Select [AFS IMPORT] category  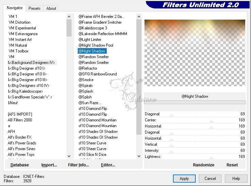(x=20, y=114)
